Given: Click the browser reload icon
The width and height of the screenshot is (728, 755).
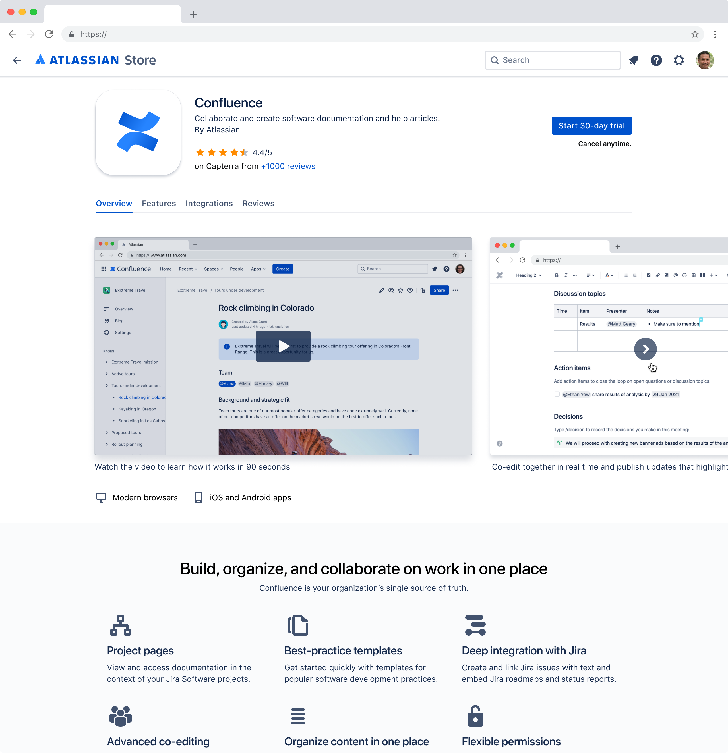Looking at the screenshot, I should 49,34.
